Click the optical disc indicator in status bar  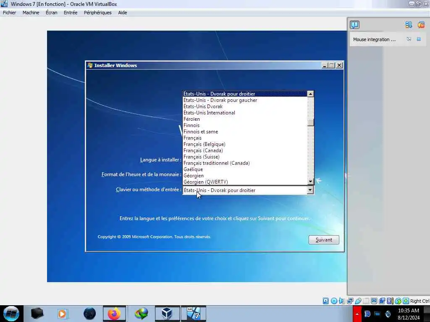pyautogui.click(x=334, y=301)
